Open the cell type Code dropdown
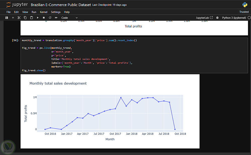 [x=70, y=18]
